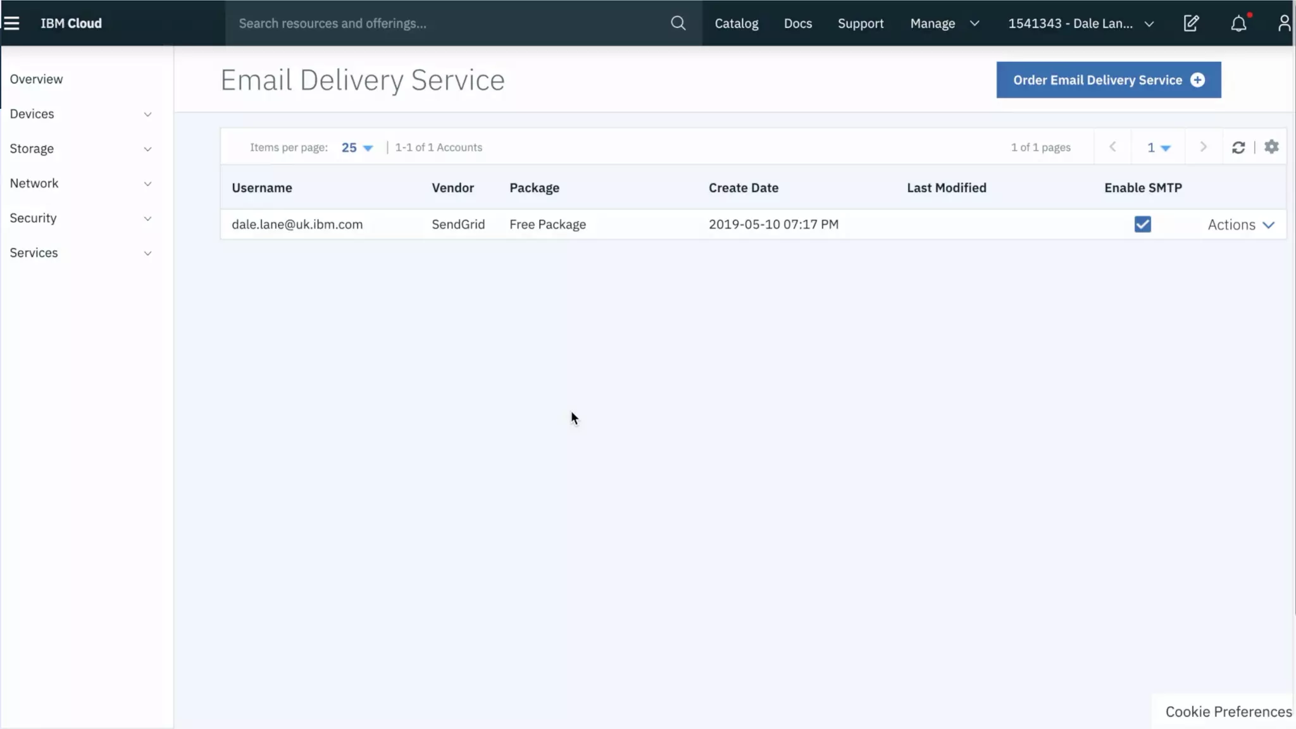Image resolution: width=1296 pixels, height=729 pixels.
Task: Uncheck the Enable SMTP checkbox
Action: coord(1142,225)
